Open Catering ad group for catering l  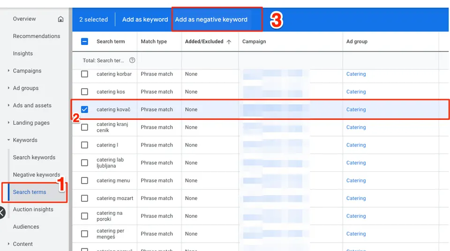click(x=356, y=145)
